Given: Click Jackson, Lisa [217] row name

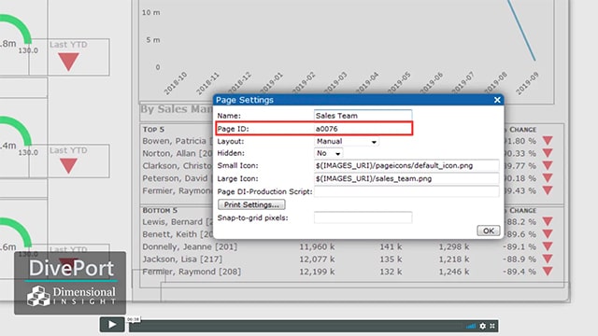Looking at the screenshot, I should pyautogui.click(x=182, y=259).
